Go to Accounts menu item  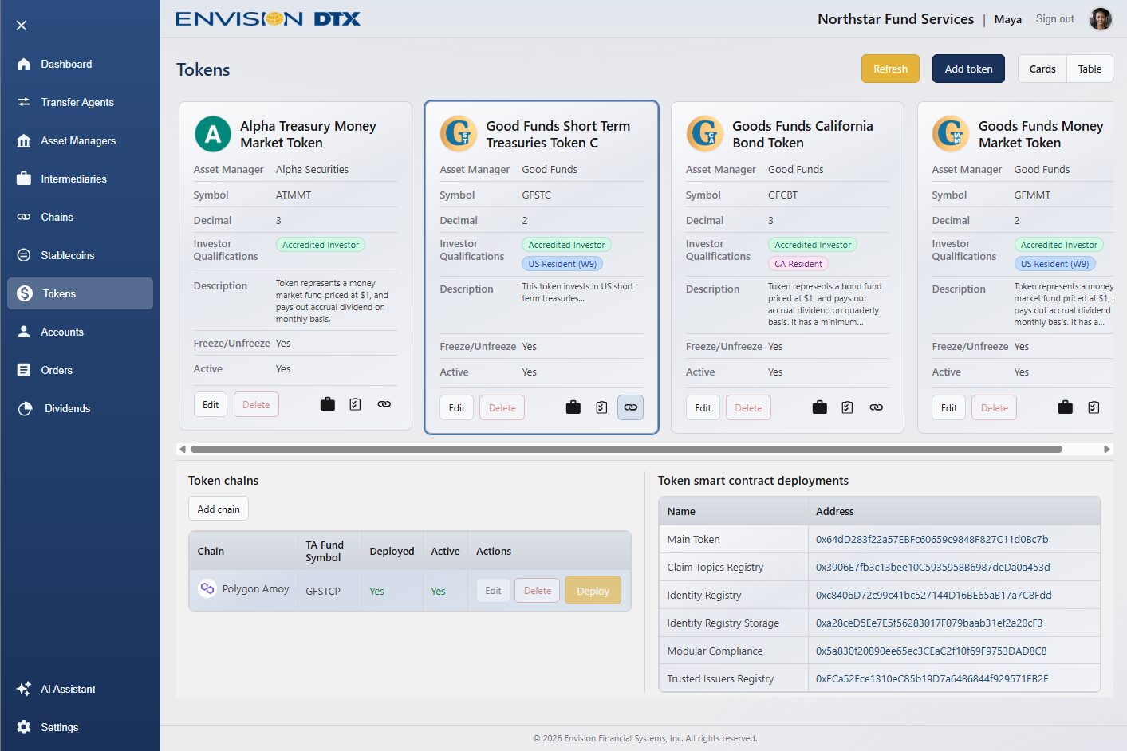[62, 332]
